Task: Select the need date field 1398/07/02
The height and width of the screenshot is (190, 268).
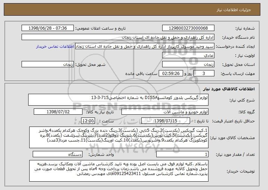Action: pos(58,112)
